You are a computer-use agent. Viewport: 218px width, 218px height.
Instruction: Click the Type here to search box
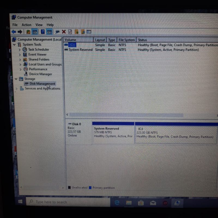68,202
